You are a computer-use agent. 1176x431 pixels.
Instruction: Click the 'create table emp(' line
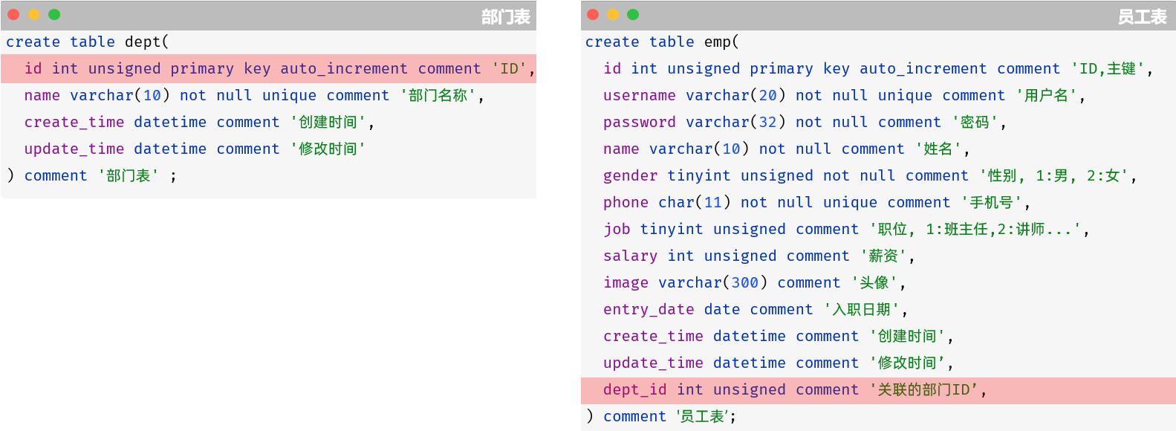(x=662, y=42)
